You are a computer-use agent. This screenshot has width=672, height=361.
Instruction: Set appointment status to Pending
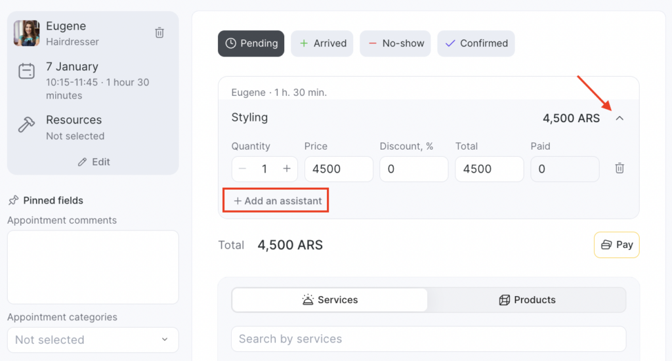(251, 43)
